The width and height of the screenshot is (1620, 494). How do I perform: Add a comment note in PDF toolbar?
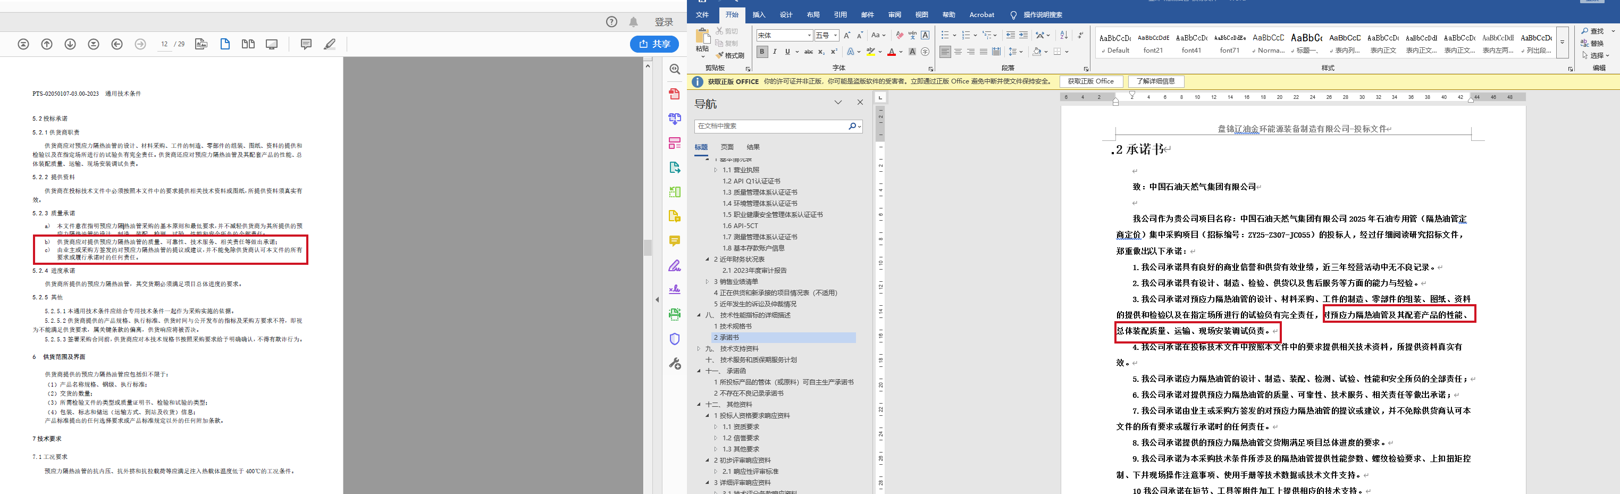pyautogui.click(x=306, y=44)
